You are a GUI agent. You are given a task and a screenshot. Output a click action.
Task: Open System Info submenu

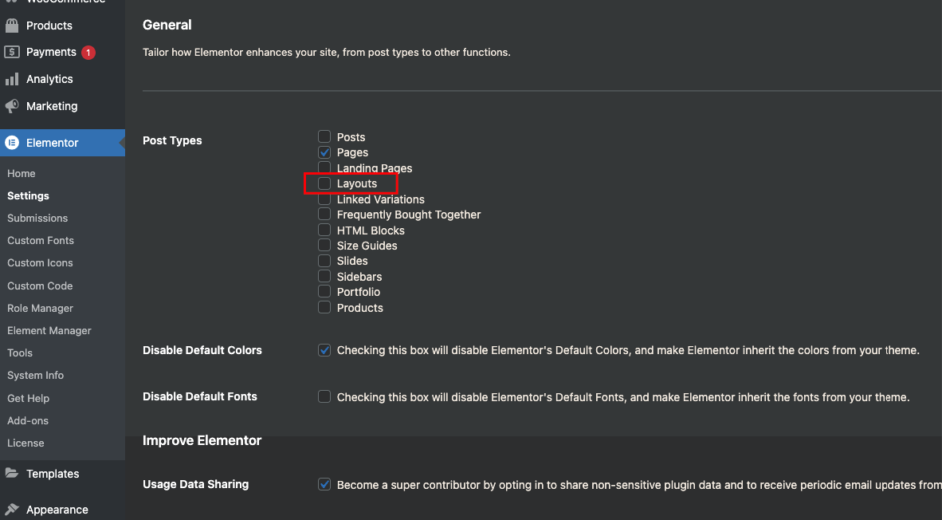[35, 375]
